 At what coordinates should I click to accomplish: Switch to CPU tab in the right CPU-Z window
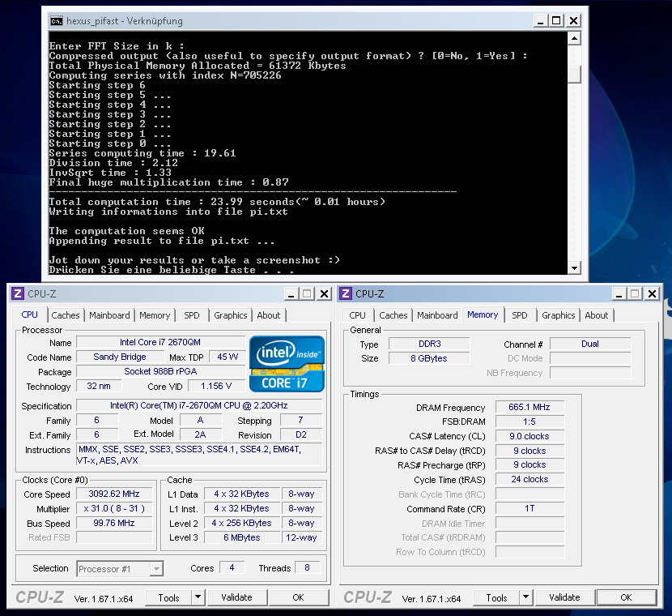357,315
